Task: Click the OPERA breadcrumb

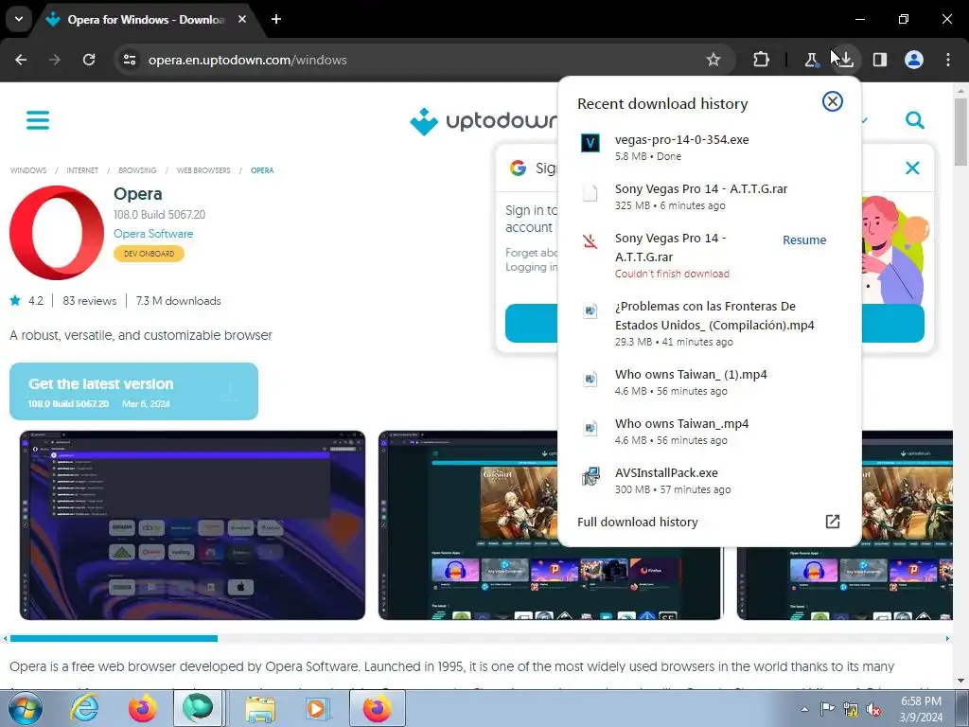Action: 262,170
